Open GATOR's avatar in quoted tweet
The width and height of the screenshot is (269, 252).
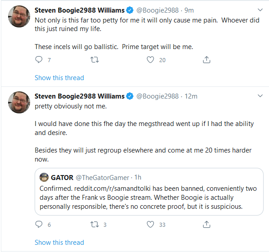44,177
